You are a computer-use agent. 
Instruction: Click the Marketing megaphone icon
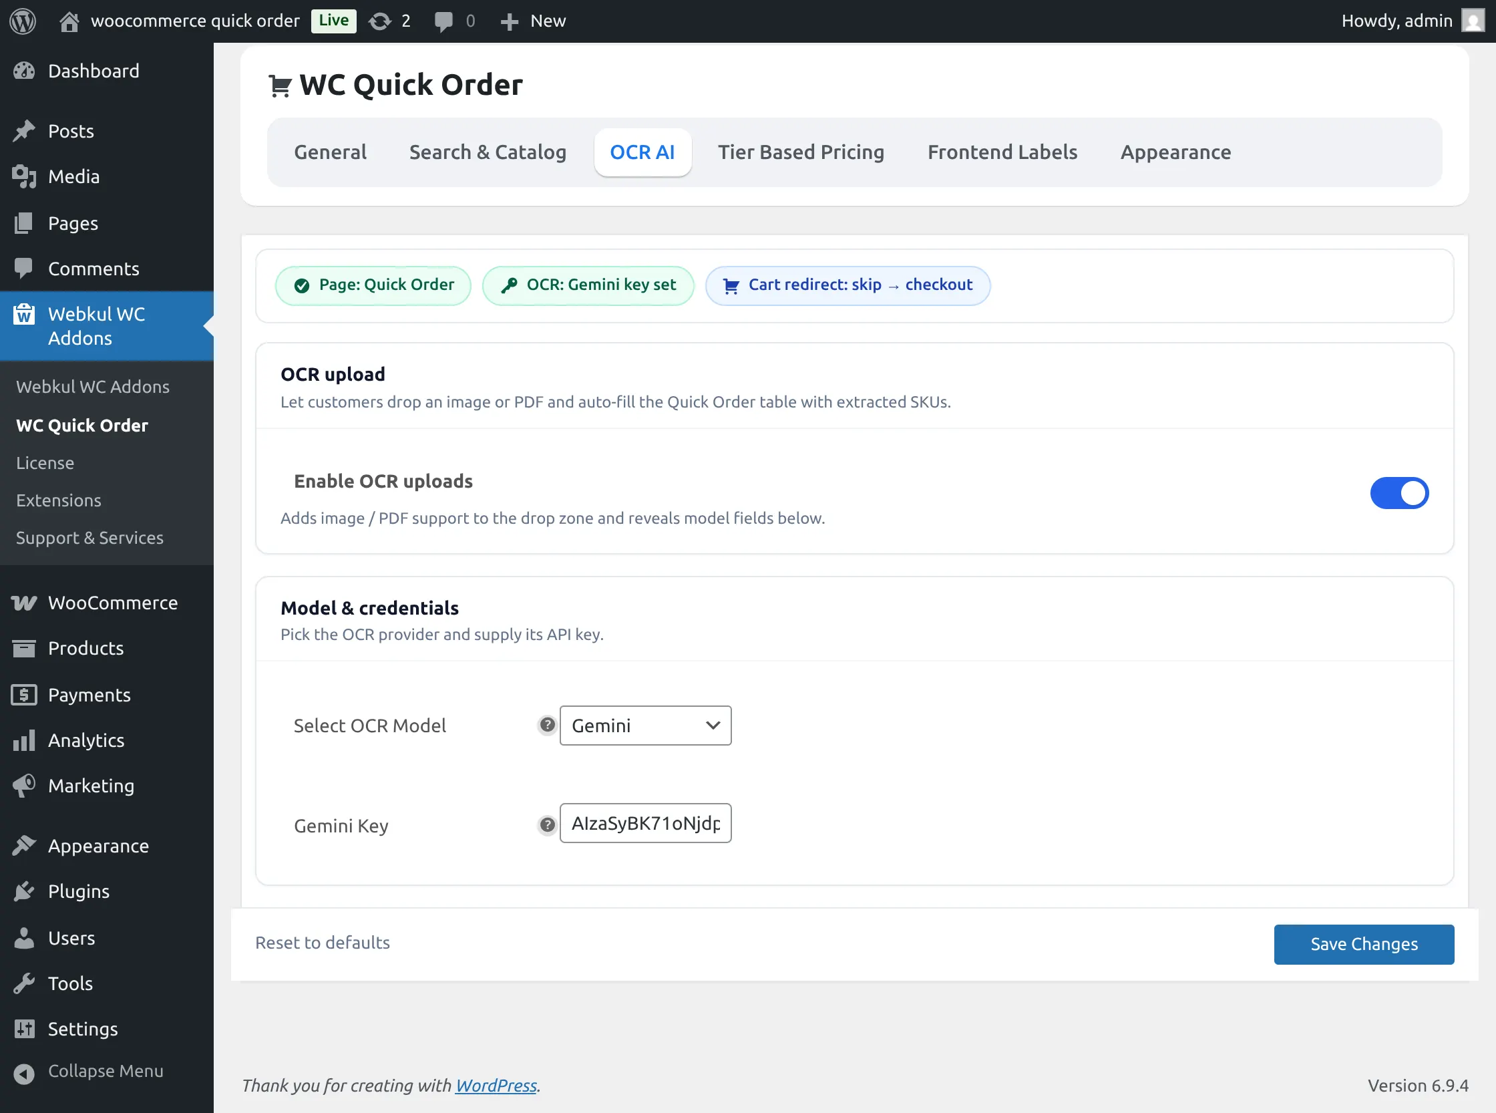[24, 786]
